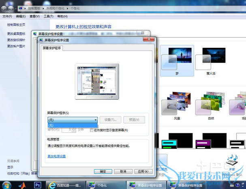246x189 pixels.
Task: Switch to the 个性化 taskbar window
Action: point(106,185)
